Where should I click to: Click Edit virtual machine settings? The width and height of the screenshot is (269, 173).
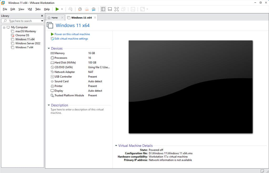pos(71,39)
